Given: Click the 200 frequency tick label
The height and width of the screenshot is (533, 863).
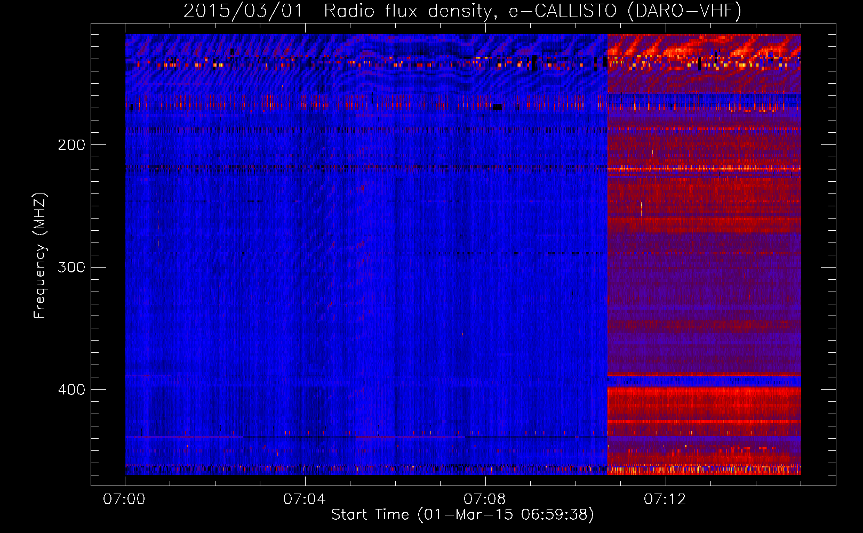Looking at the screenshot, I should coord(71,144).
